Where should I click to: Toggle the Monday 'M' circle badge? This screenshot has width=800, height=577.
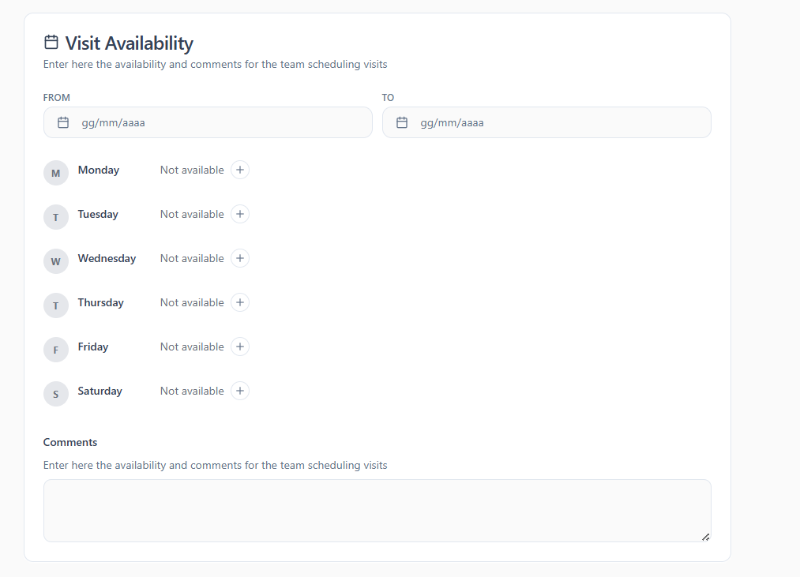pos(56,173)
